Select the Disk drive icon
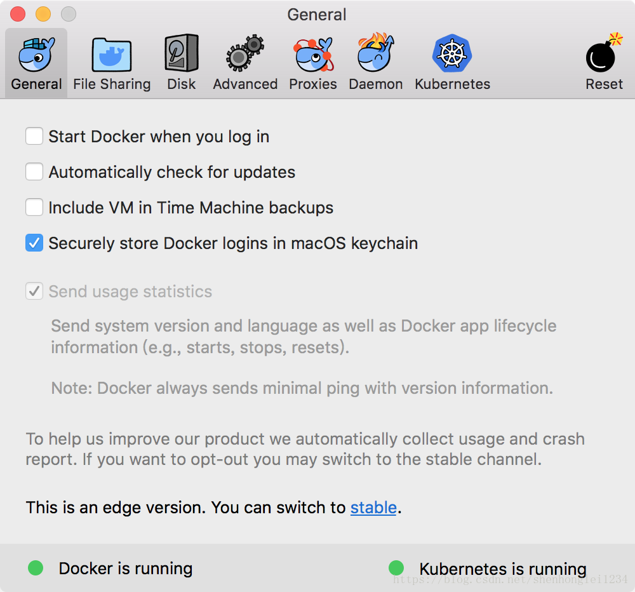The image size is (635, 592). click(x=181, y=54)
